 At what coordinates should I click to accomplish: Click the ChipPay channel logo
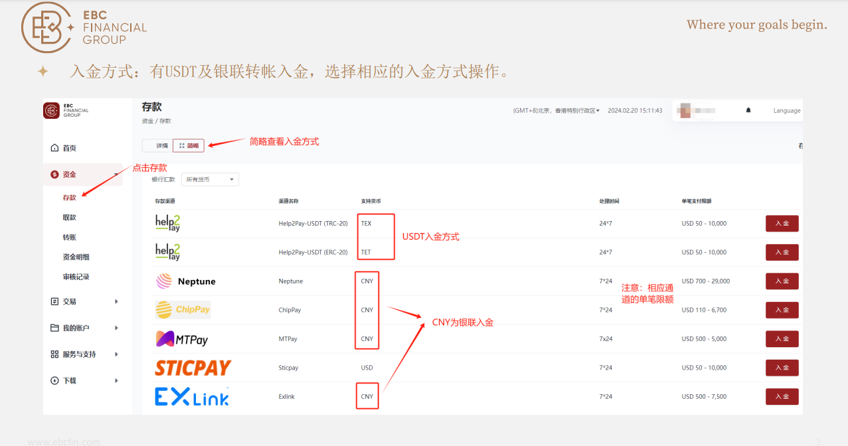(183, 310)
